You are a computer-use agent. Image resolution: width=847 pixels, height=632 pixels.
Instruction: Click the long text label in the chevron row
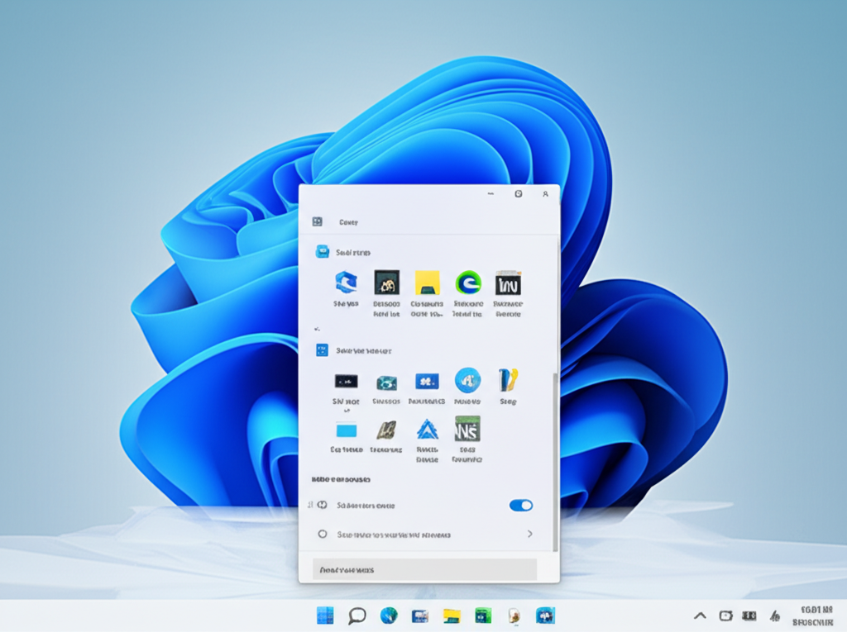click(394, 535)
